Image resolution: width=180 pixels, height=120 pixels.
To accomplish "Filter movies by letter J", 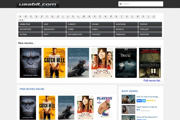I will pos(68,16).
